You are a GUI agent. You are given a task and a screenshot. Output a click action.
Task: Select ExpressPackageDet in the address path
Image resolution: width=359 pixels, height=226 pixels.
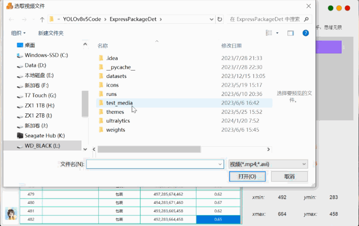point(133,19)
